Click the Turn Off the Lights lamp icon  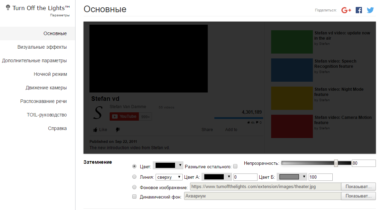click(8, 7)
